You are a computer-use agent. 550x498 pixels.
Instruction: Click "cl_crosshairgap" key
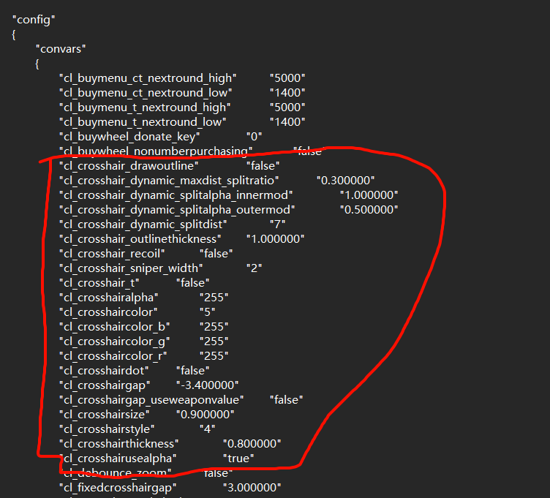tap(105, 385)
